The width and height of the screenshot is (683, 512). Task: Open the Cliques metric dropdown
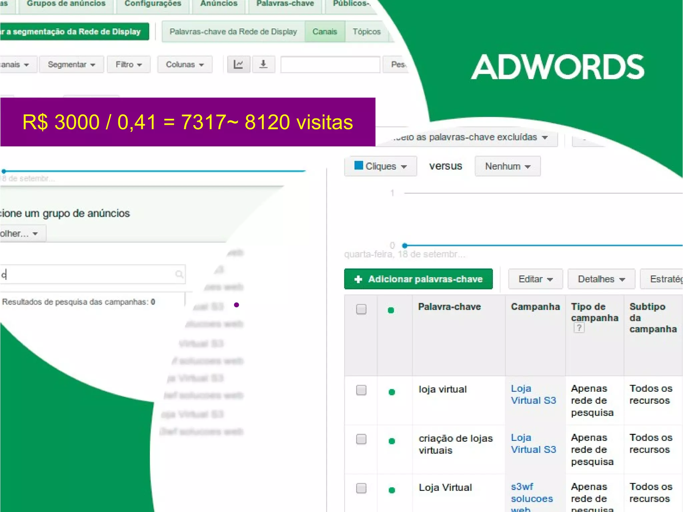[381, 166]
